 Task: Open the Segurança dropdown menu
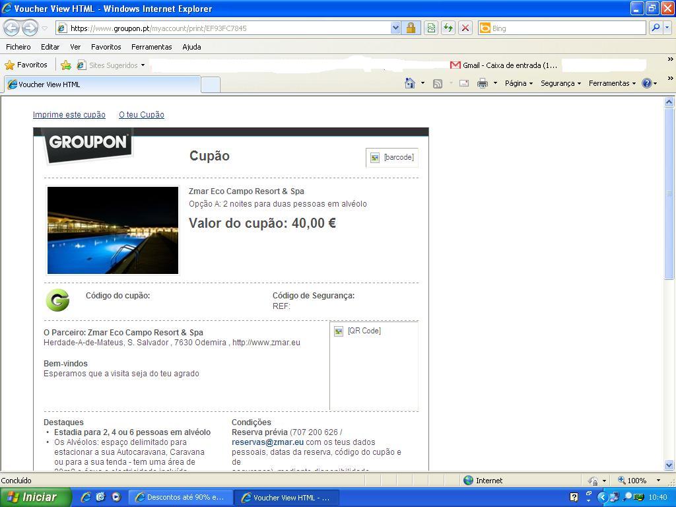[560, 83]
